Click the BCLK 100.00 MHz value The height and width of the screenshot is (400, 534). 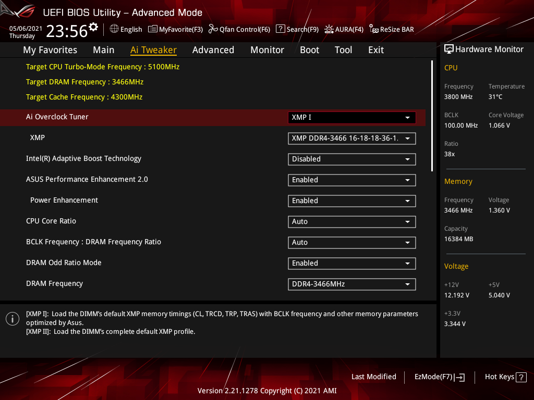(461, 126)
